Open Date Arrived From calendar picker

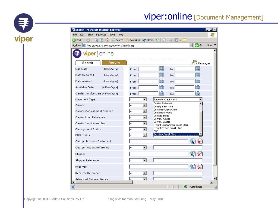tap(162, 81)
